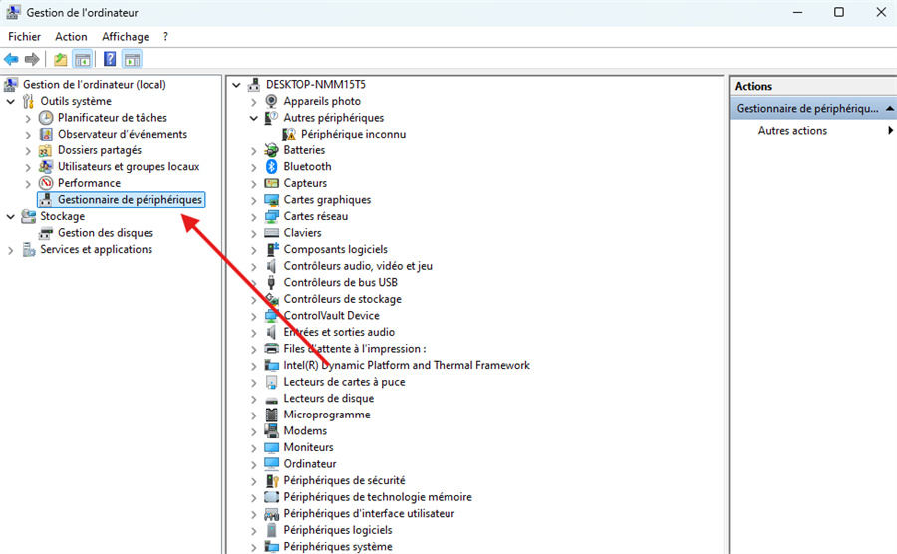Click the Forward arrow toolbar icon

(x=32, y=59)
